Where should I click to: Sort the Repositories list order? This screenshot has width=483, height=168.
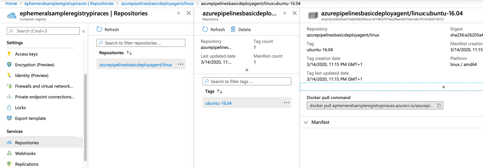[129, 53]
